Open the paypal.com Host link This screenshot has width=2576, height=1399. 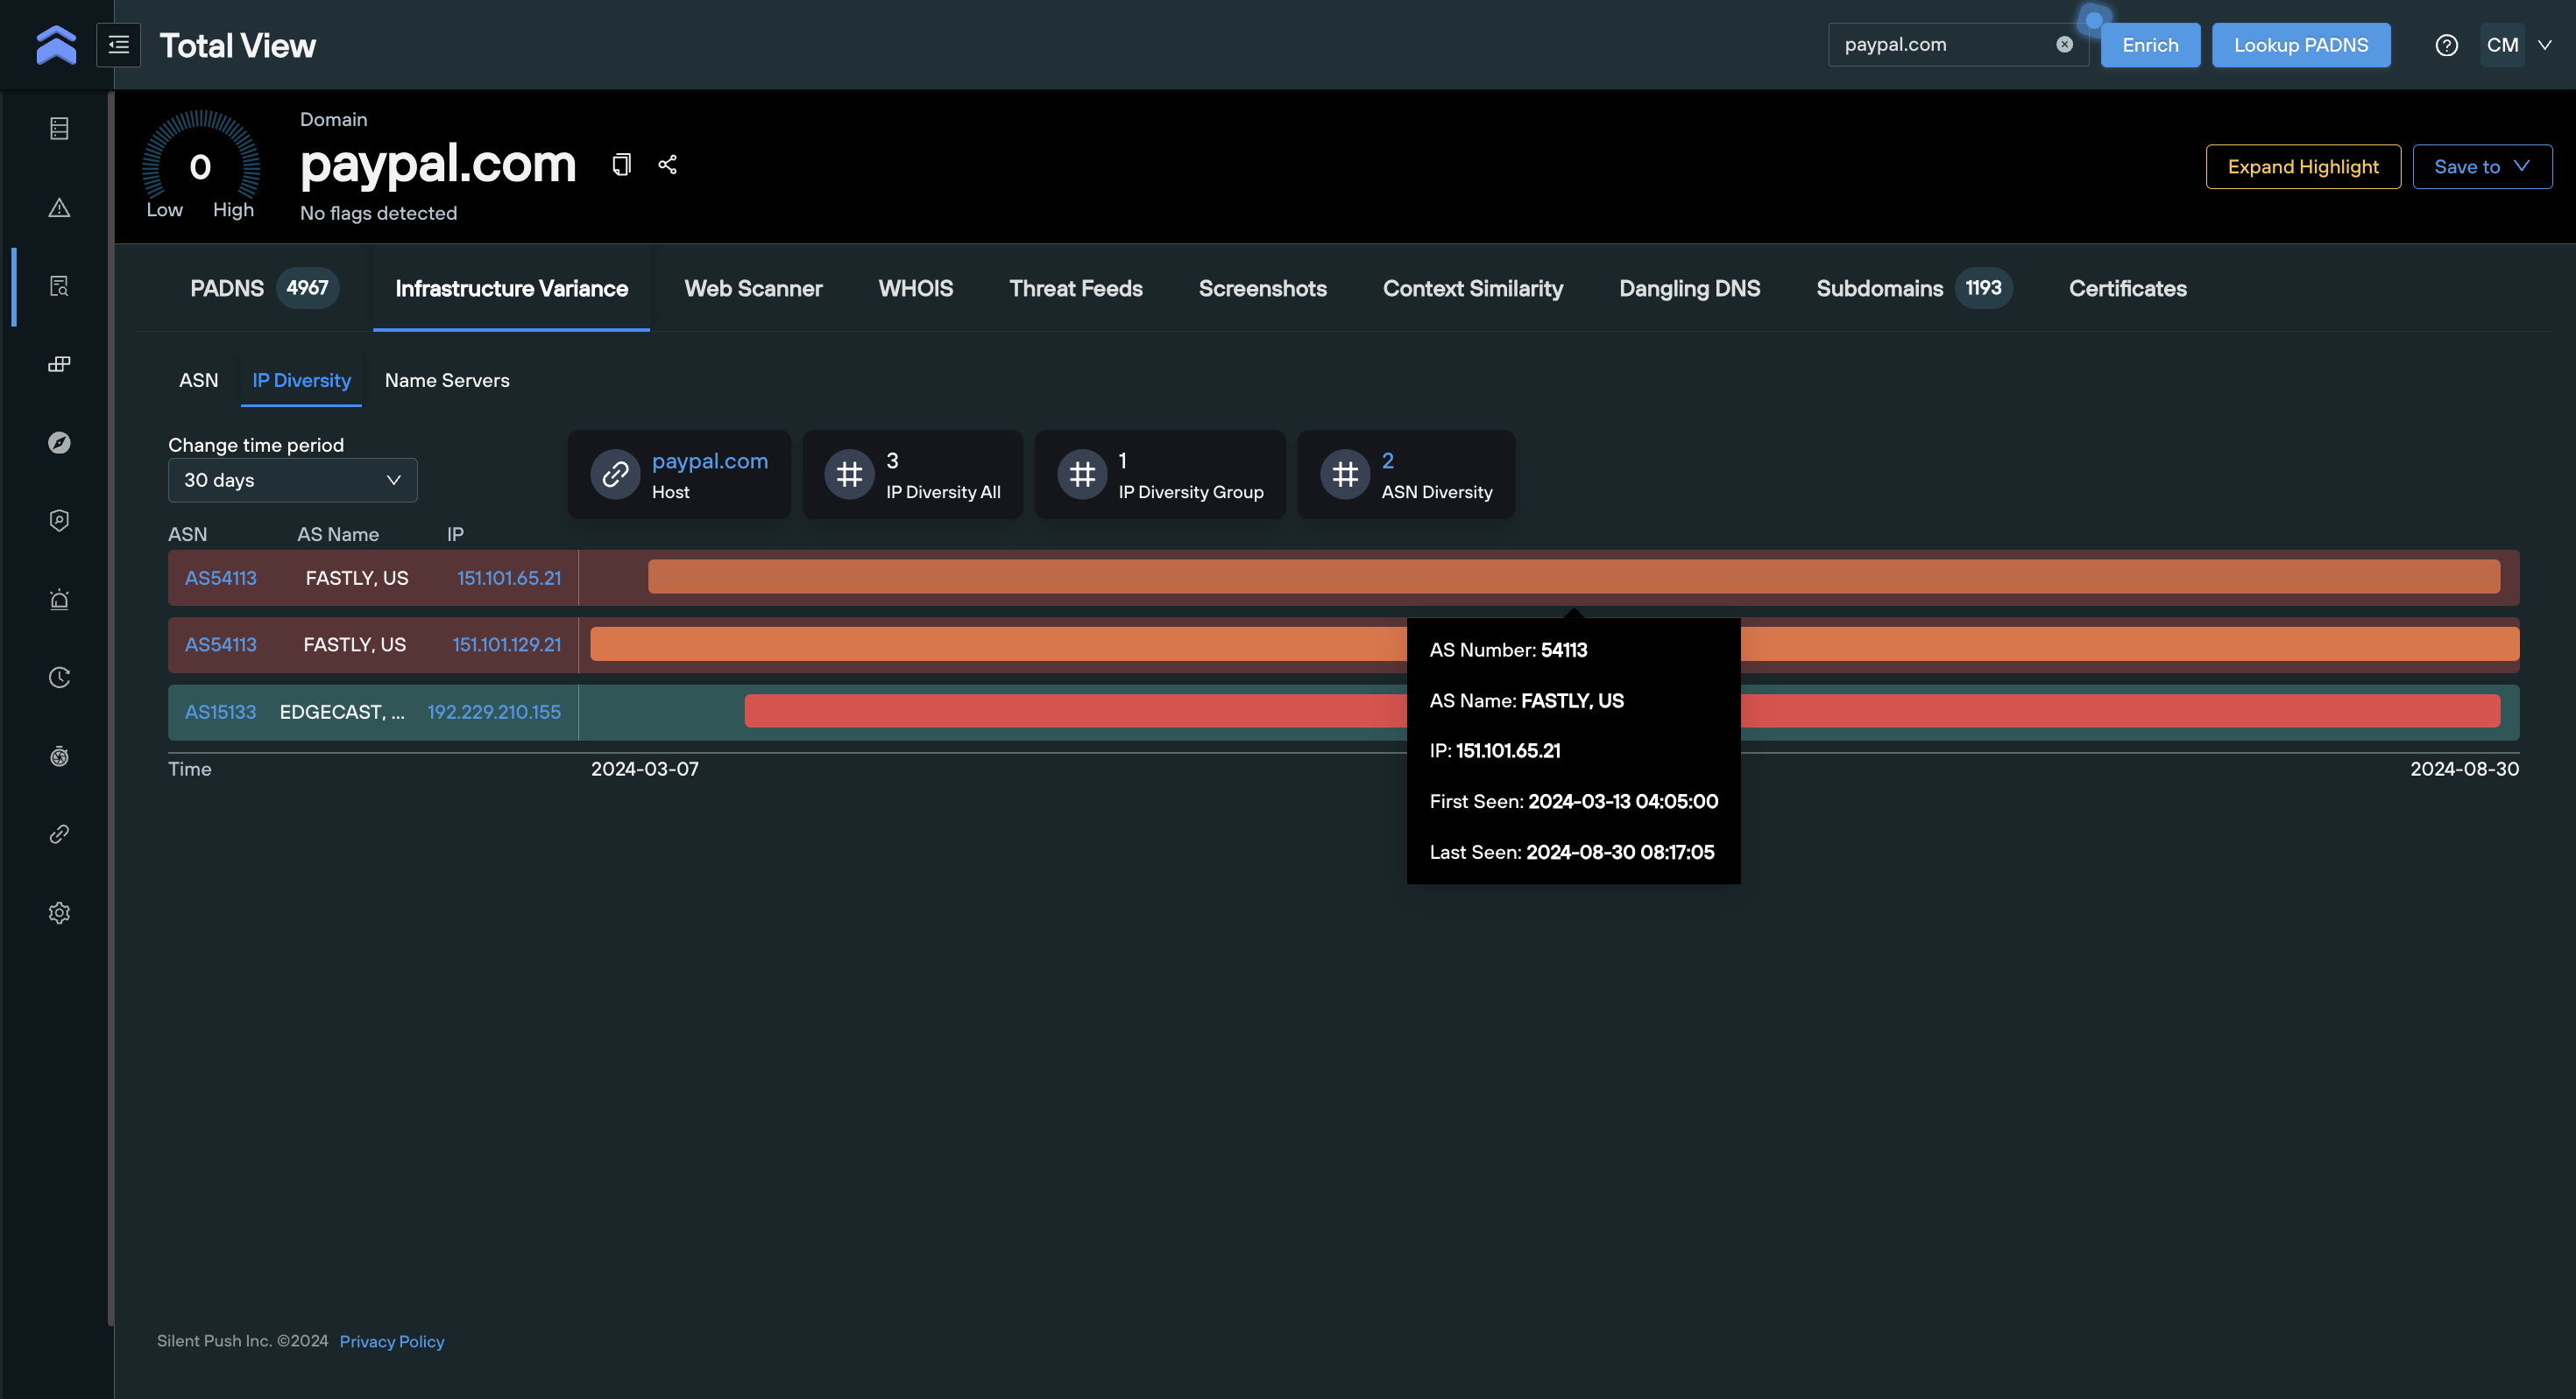709,460
